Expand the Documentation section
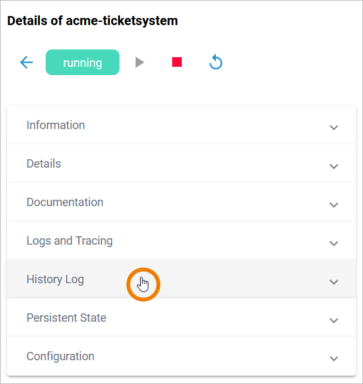Viewport: 363px width, 384px height. coord(181,202)
